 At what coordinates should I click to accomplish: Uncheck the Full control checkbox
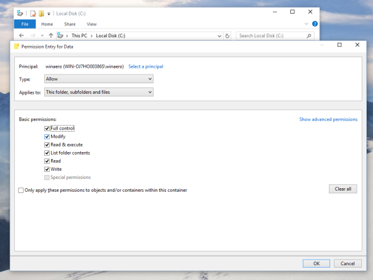(x=47, y=129)
